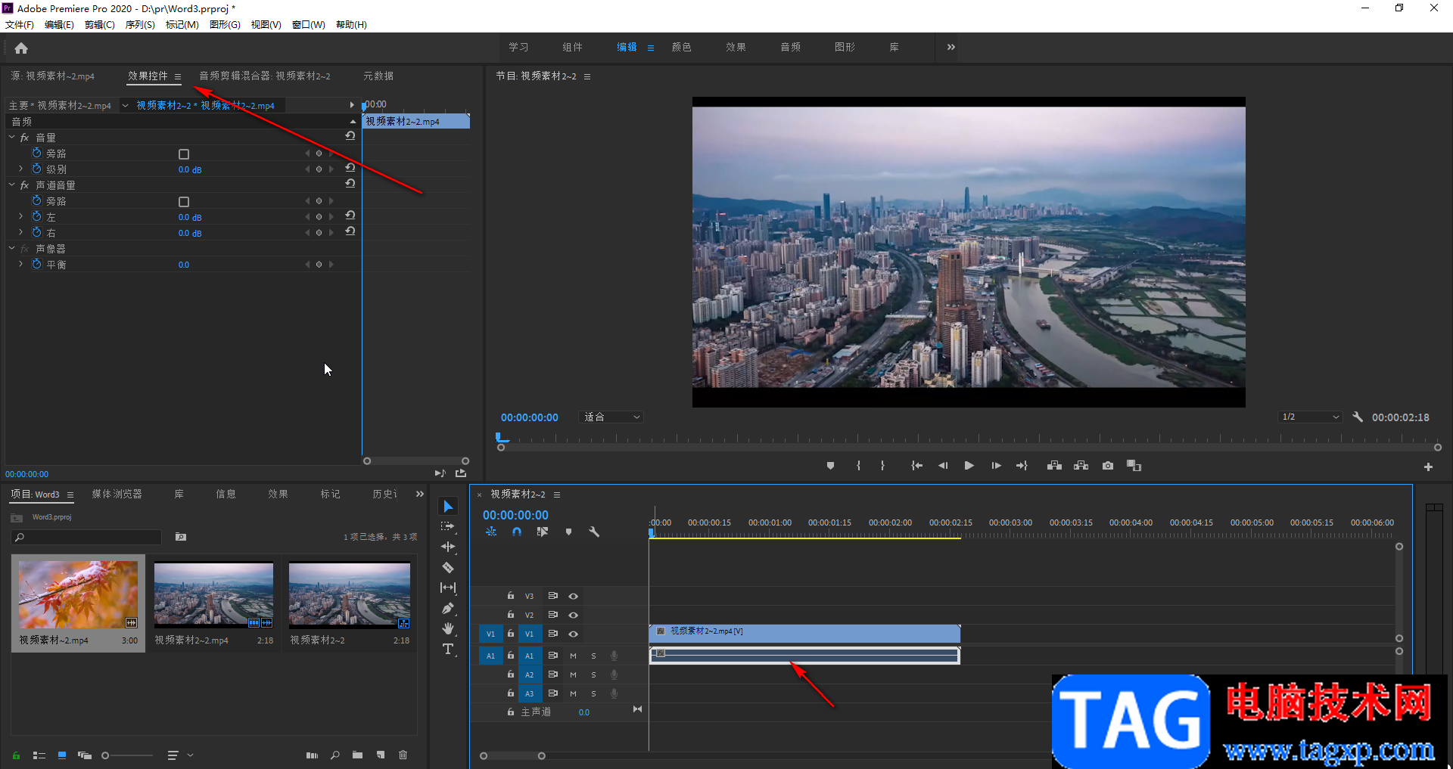Enable bypass checkbox under Volume effect
The width and height of the screenshot is (1453, 769).
[x=183, y=154]
